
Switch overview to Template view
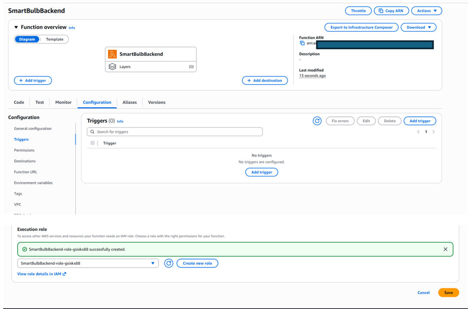click(x=55, y=39)
